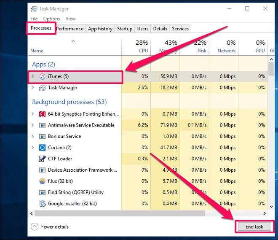Click the vertical scrollbar down arrow

point(271,207)
